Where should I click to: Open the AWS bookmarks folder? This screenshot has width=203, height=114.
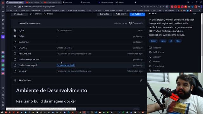click(10, 11)
